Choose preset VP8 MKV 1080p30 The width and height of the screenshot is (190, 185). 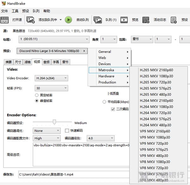[x=155, y=162]
